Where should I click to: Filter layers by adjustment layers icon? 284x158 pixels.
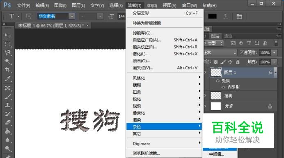pyautogui.click(x=241, y=43)
